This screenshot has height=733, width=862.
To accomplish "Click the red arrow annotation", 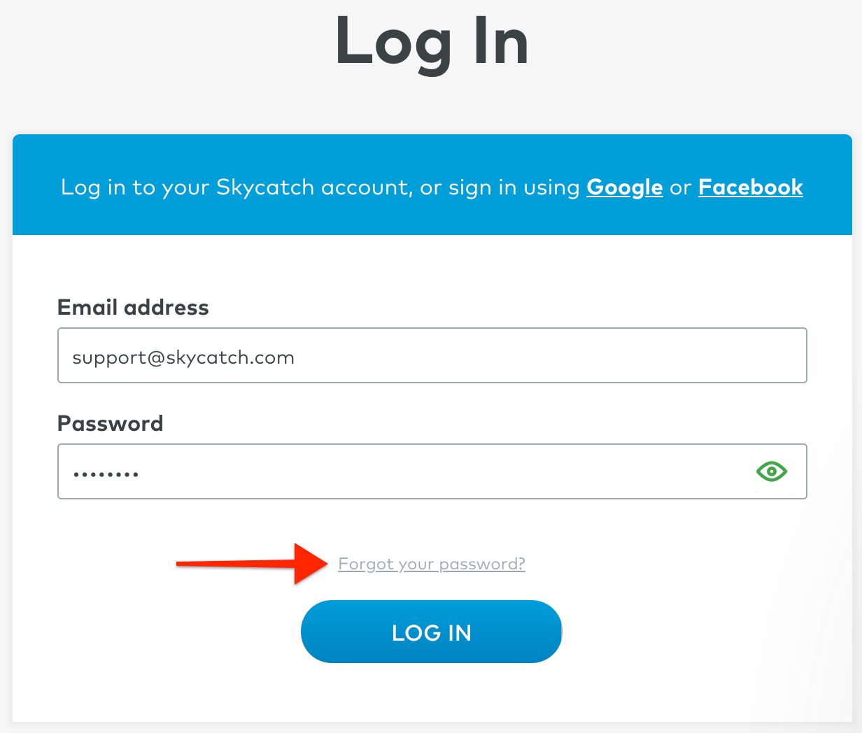I will click(x=252, y=563).
